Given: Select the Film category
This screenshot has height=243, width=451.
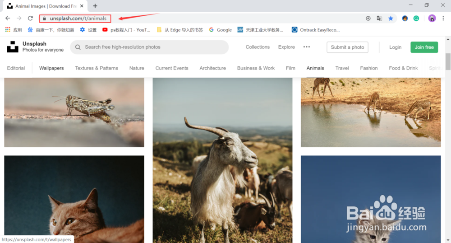Looking at the screenshot, I should (290, 68).
